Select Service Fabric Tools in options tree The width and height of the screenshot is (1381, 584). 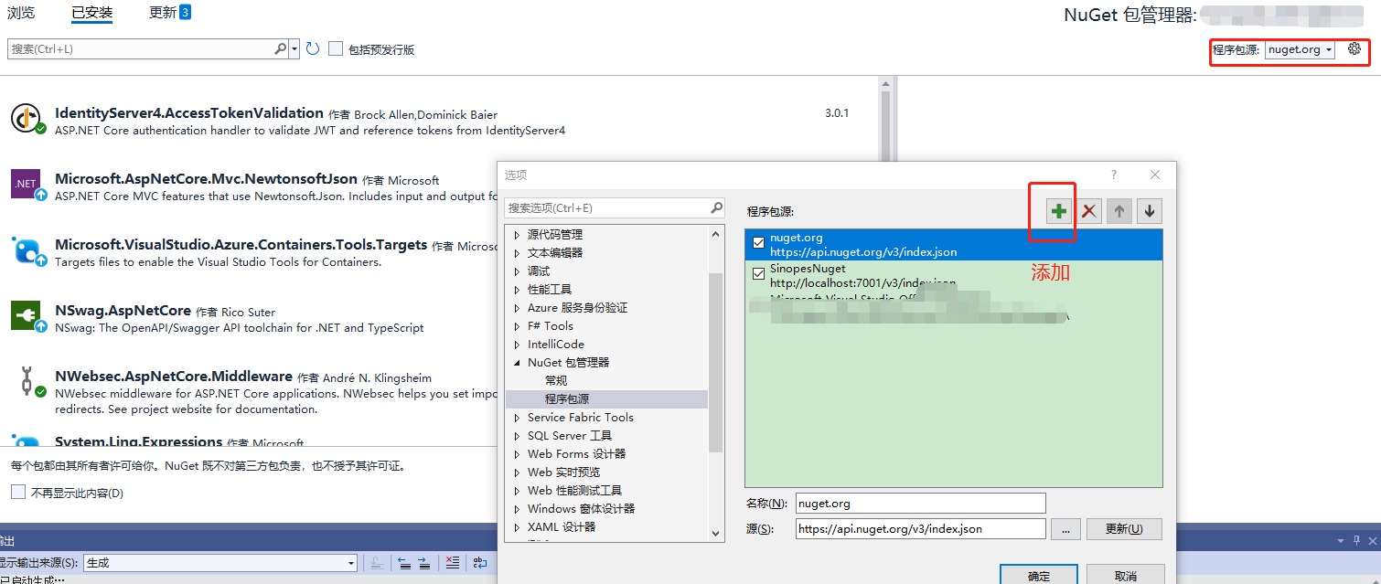pyautogui.click(x=581, y=418)
